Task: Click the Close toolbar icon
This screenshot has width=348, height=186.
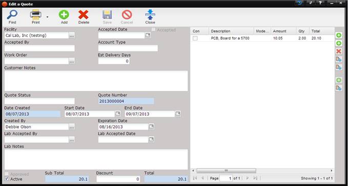Action: tap(150, 15)
